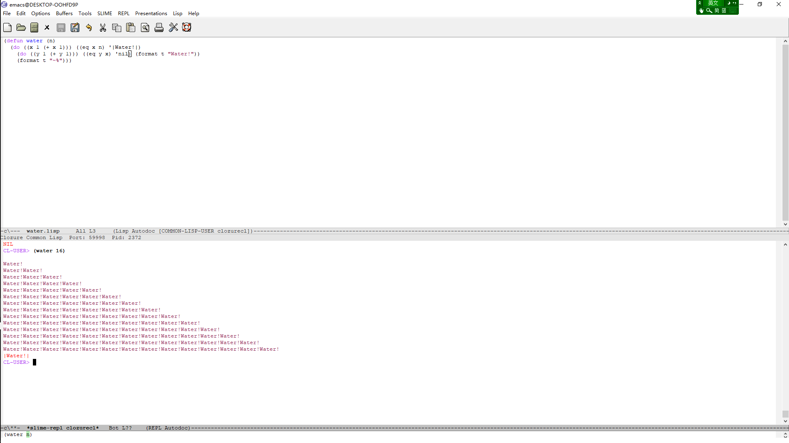This screenshot has width=789, height=443.
Task: Place cursor at the empty CL-USER> prompt
Action: tap(35, 363)
